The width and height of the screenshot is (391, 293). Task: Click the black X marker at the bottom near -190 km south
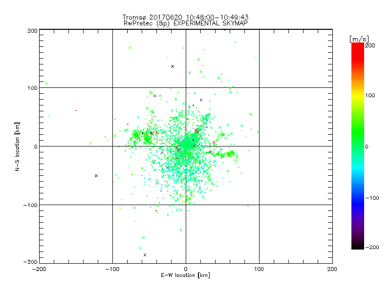pyautogui.click(x=145, y=255)
